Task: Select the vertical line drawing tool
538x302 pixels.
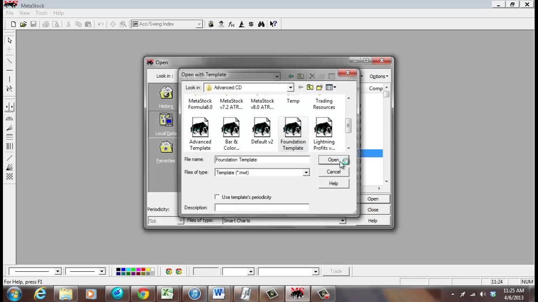Action: tap(10, 79)
